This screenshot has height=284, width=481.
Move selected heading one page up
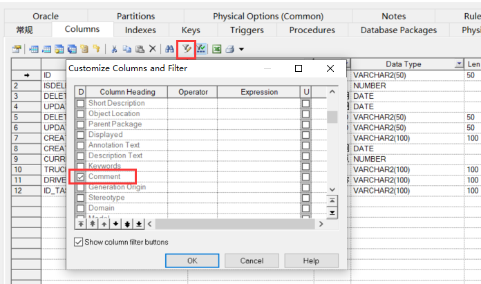point(93,224)
